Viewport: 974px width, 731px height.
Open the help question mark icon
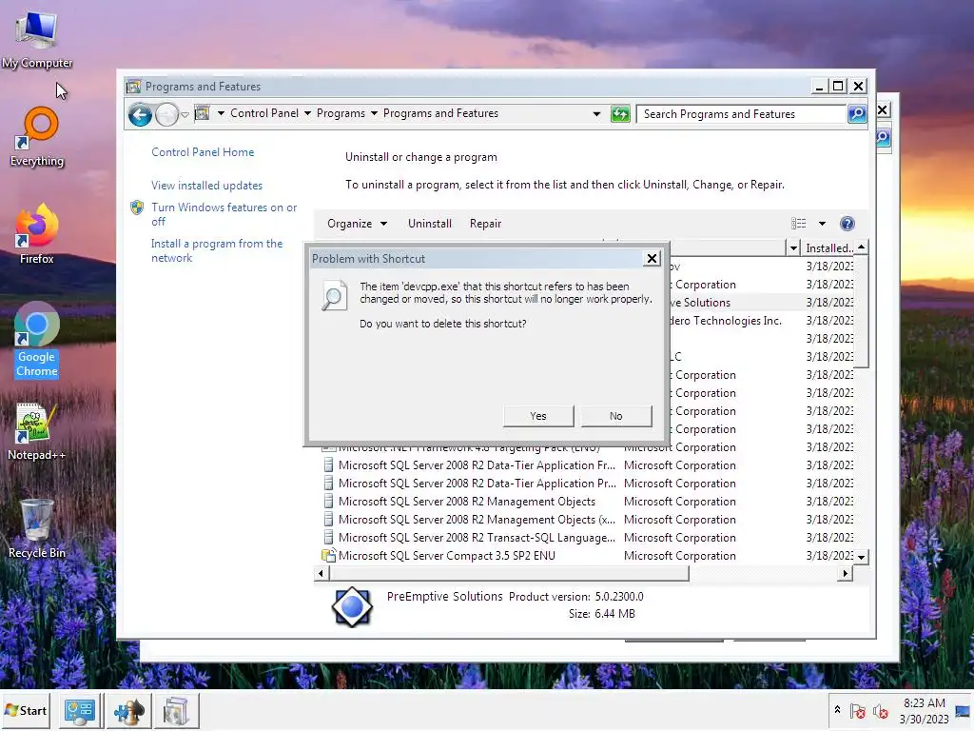[847, 223]
